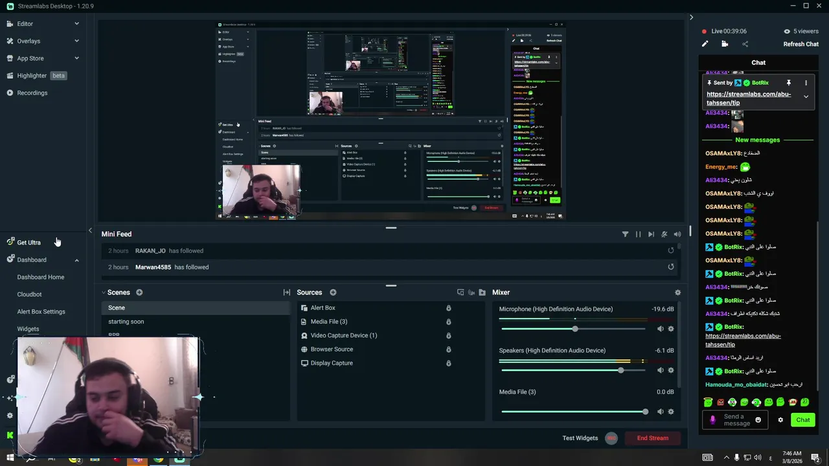Open the chat settings gear

[x=780, y=420]
